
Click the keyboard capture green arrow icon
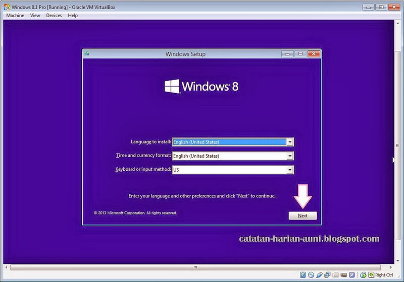pyautogui.click(x=371, y=275)
